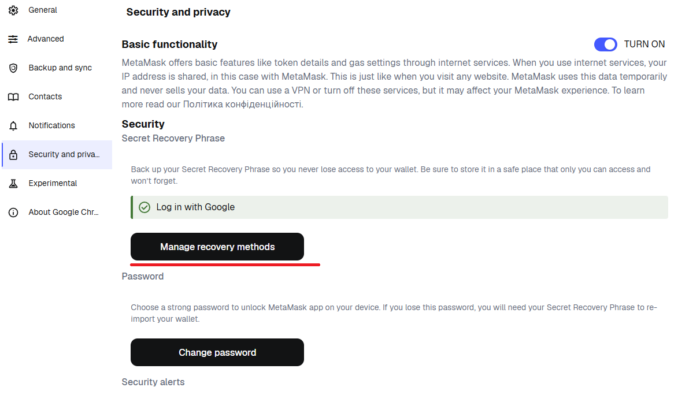
Task: Click the Experimental flask icon
Action: (13, 184)
